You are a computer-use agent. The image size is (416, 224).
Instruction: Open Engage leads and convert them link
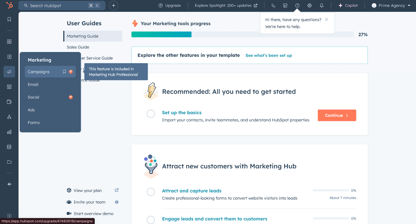[214, 219]
